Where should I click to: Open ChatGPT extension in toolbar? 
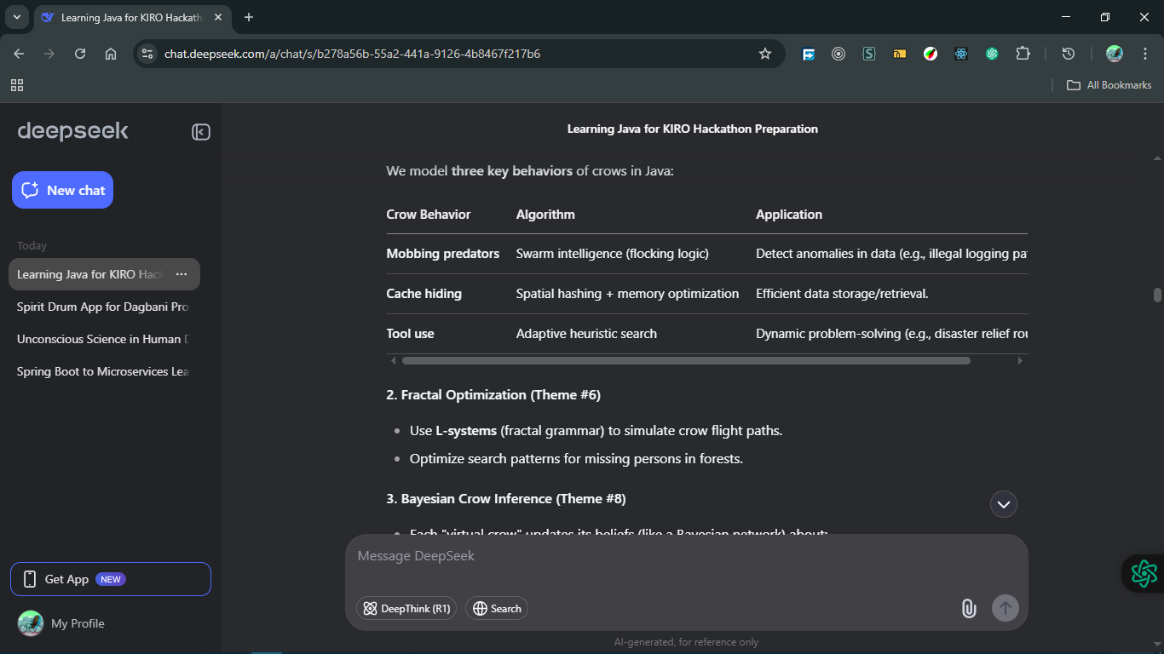click(992, 54)
